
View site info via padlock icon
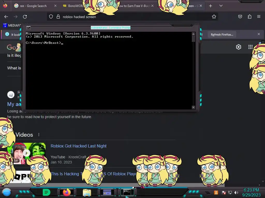click(x=58, y=17)
